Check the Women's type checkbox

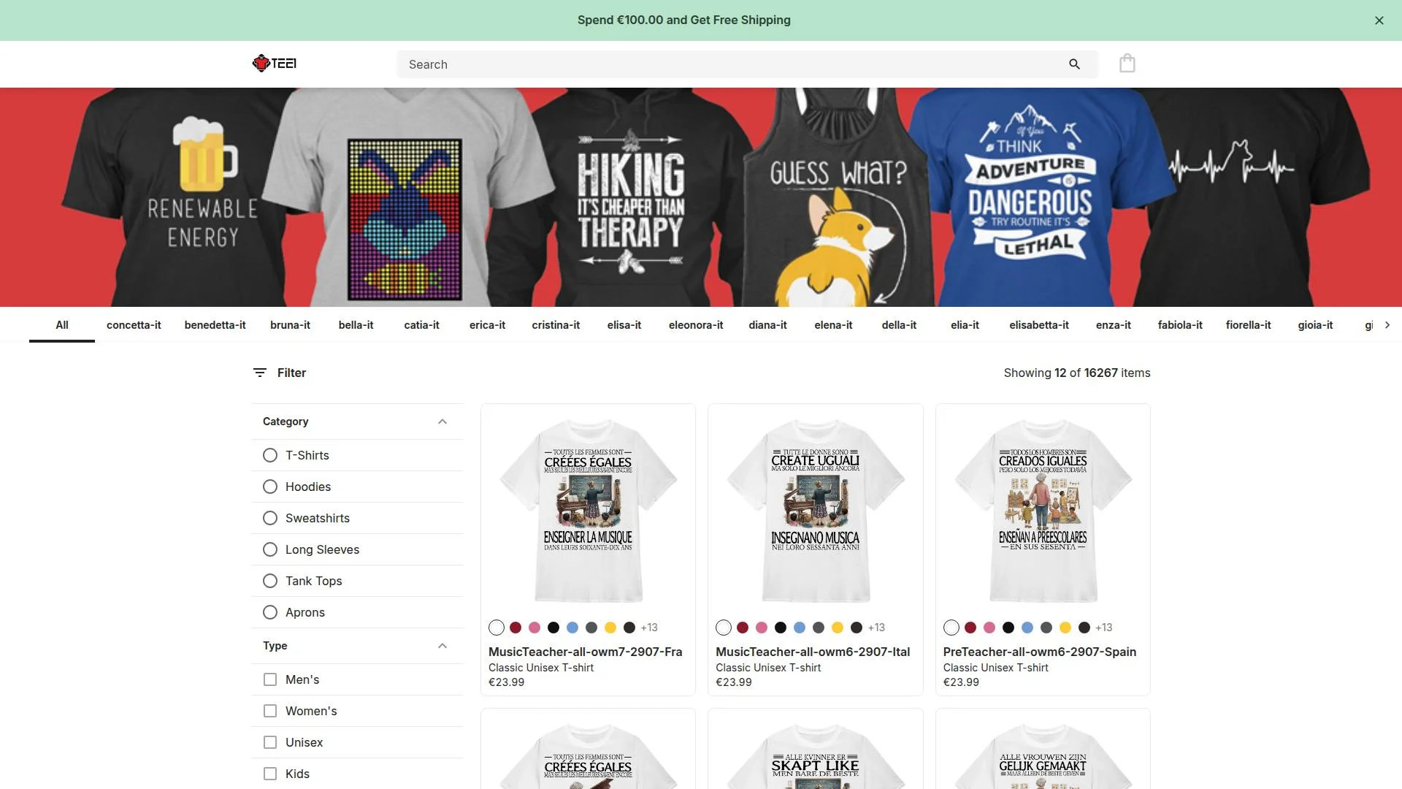pos(270,711)
